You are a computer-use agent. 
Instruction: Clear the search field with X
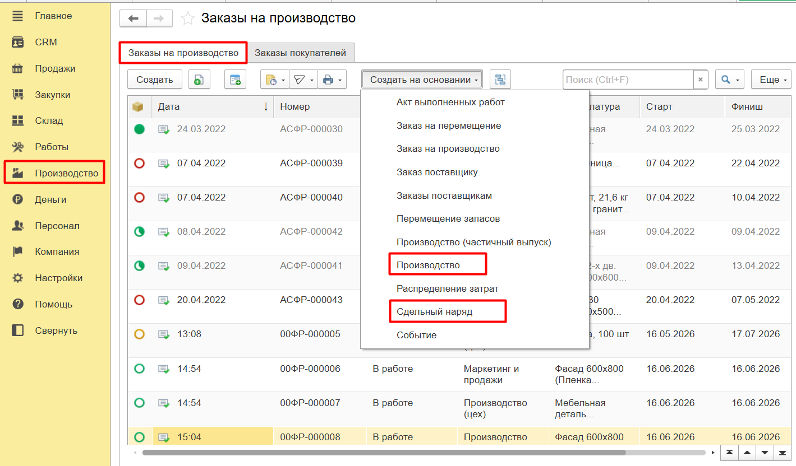[701, 80]
